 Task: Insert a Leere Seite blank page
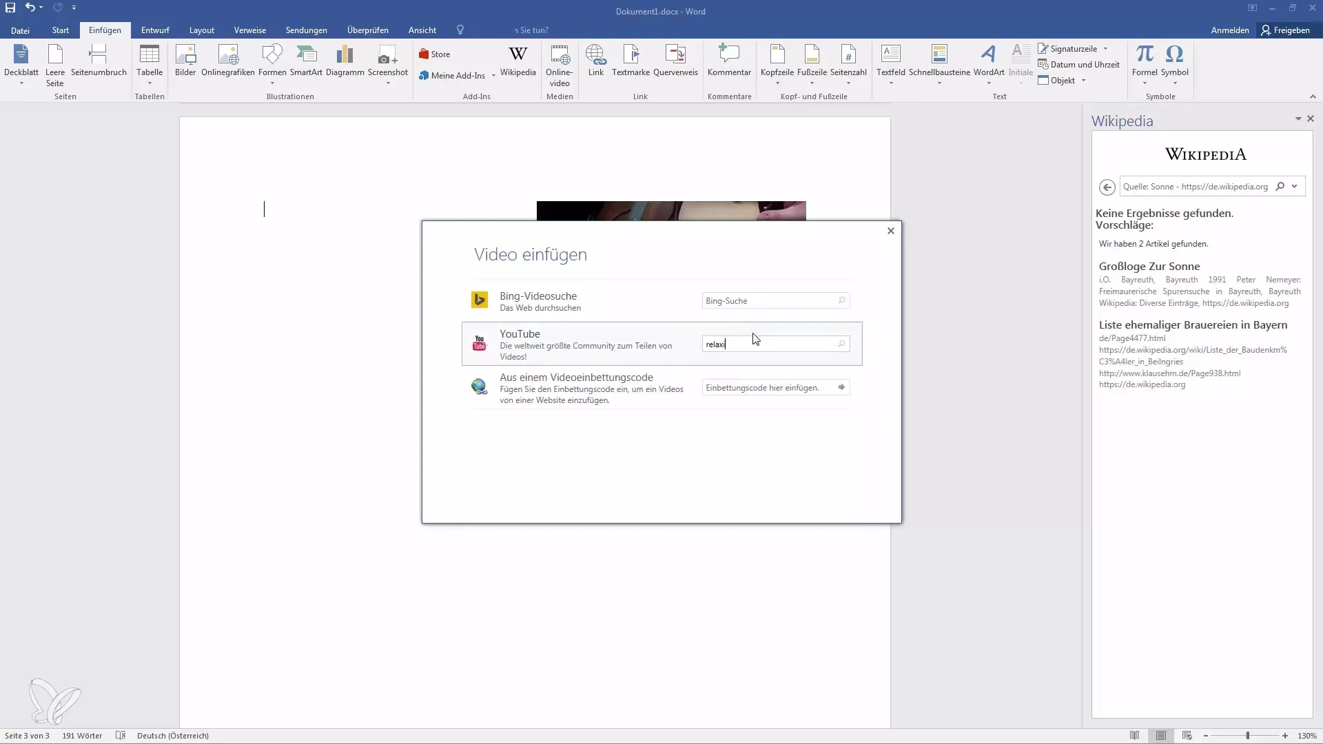[x=55, y=64]
